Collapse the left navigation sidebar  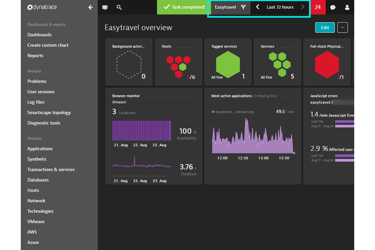click(x=90, y=7)
